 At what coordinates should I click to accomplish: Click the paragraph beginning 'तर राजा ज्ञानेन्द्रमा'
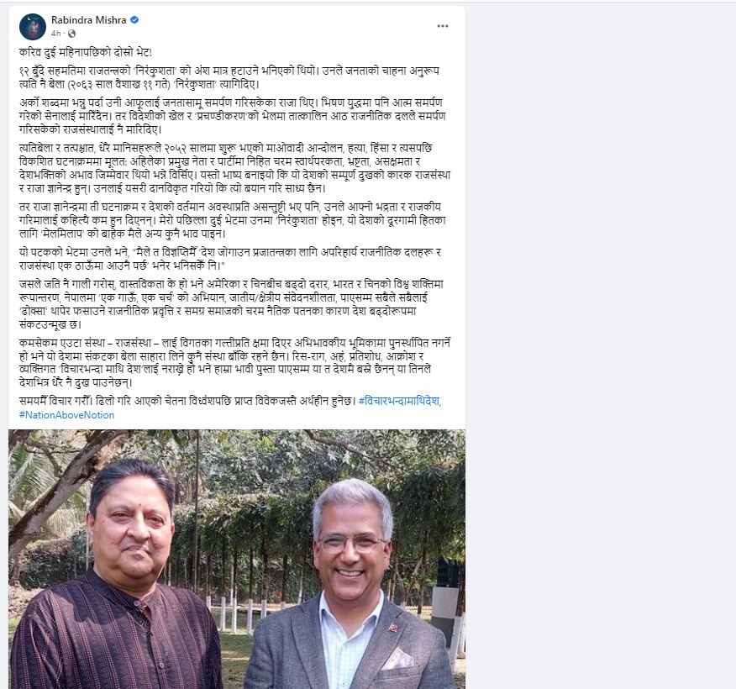click(x=233, y=220)
